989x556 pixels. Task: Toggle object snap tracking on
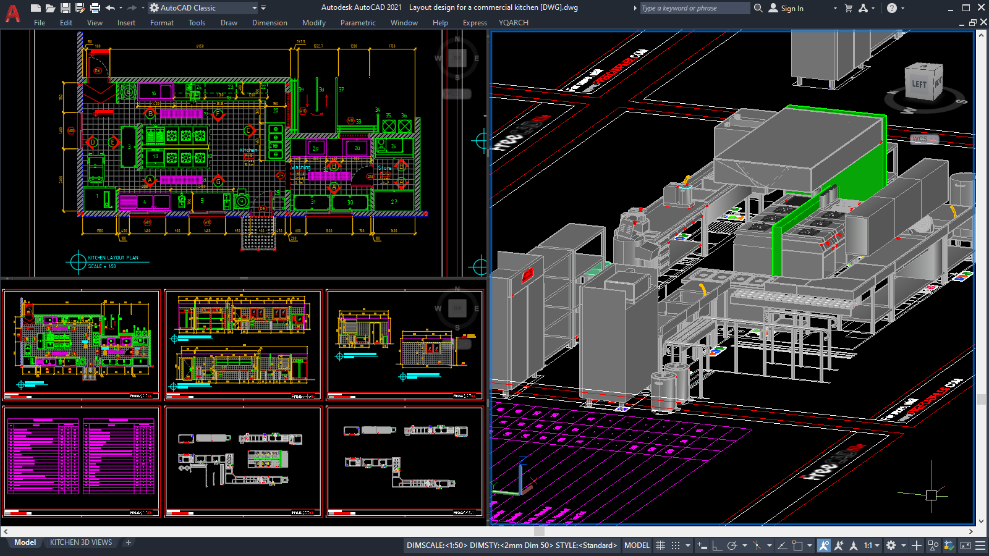point(782,545)
